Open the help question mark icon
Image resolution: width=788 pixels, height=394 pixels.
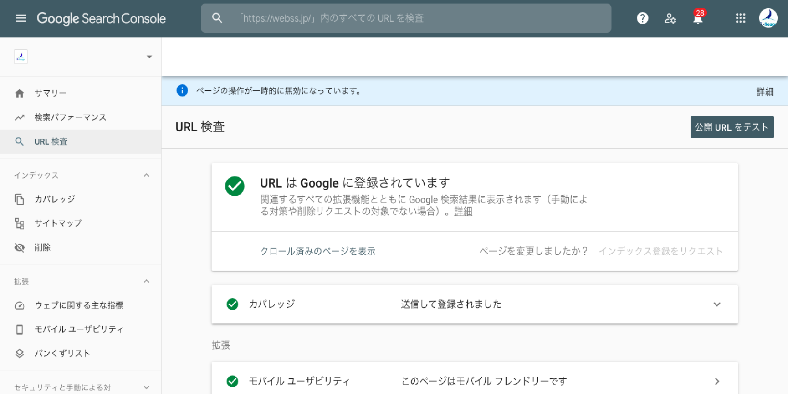642,18
